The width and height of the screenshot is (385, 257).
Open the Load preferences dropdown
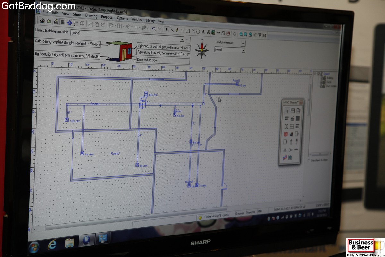pos(243,50)
